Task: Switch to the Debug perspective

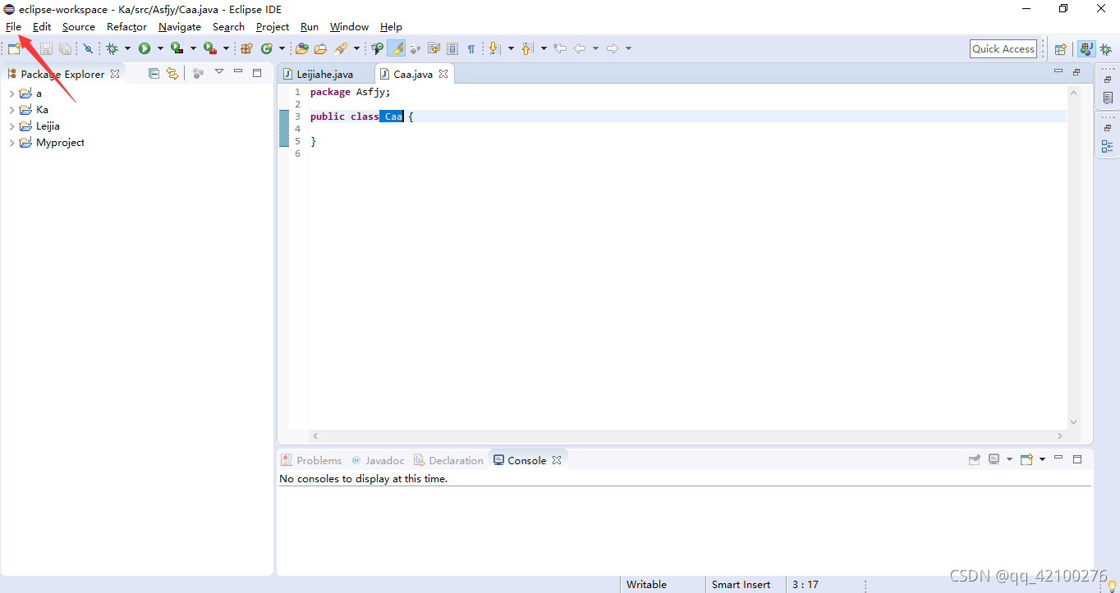Action: (1106, 49)
